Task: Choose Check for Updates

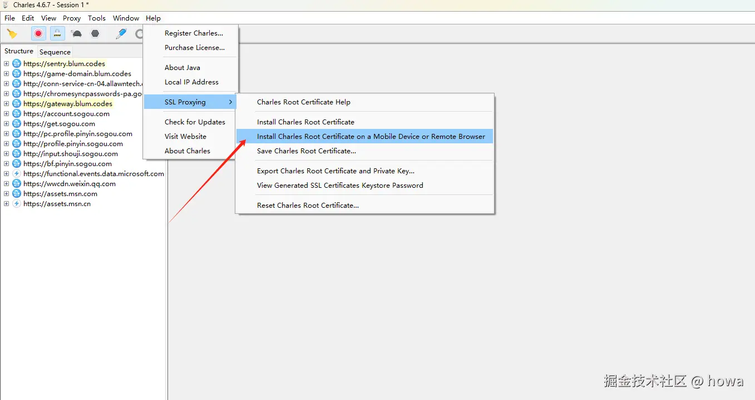Action: (x=191, y=122)
